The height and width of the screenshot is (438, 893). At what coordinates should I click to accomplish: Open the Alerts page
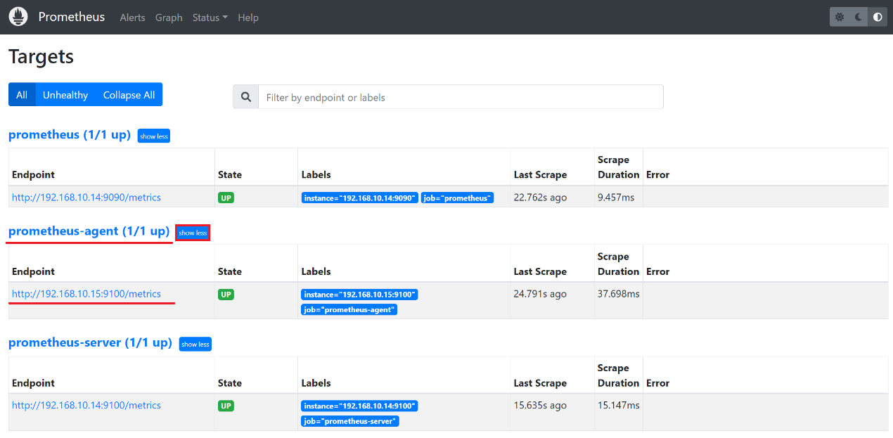pyautogui.click(x=132, y=18)
